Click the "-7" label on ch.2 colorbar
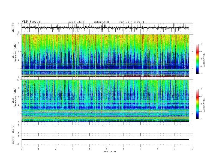 coord(201,119)
